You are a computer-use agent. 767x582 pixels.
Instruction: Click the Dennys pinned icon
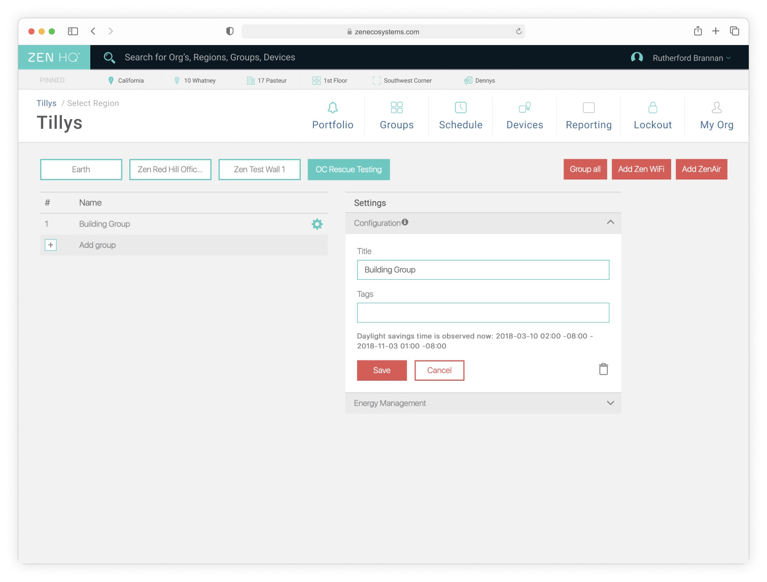468,80
